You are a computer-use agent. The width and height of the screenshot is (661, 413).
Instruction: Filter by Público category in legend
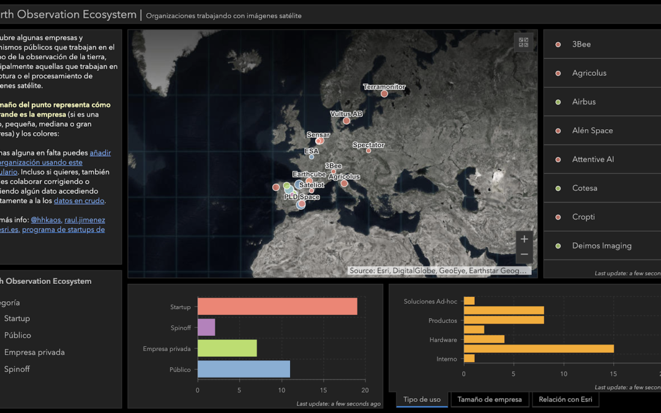(17, 335)
